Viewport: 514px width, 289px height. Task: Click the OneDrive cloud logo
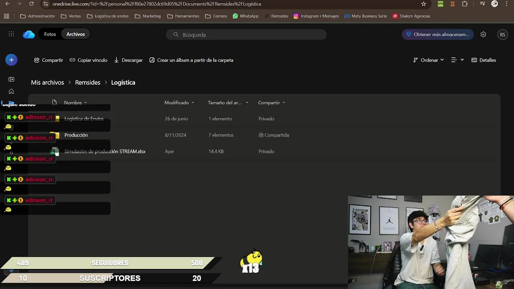click(x=29, y=35)
